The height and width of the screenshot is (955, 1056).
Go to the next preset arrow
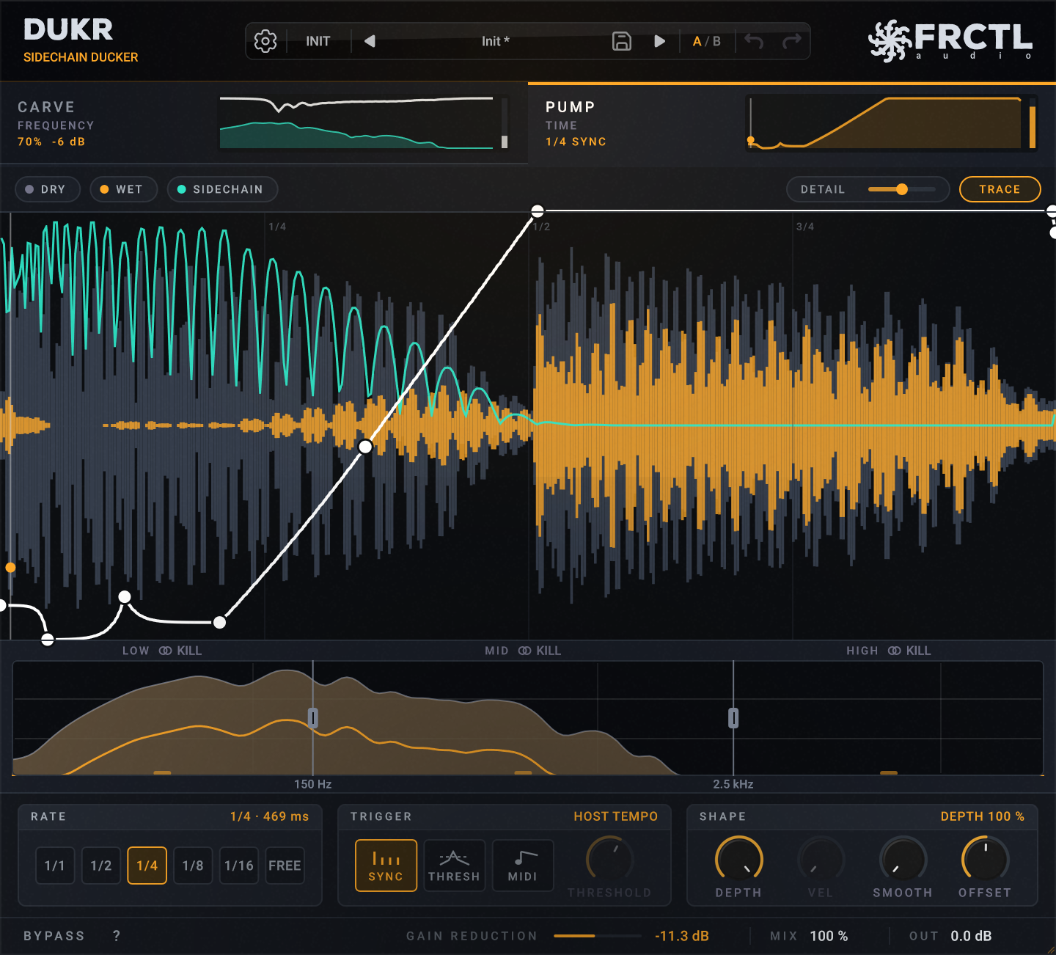point(659,41)
